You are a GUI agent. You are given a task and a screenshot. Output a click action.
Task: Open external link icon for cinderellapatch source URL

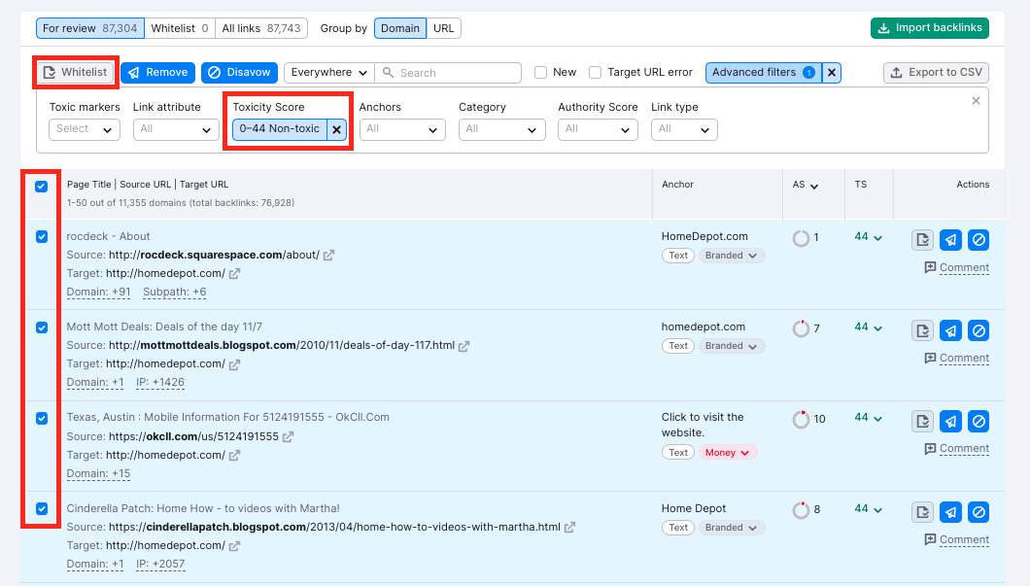569,527
